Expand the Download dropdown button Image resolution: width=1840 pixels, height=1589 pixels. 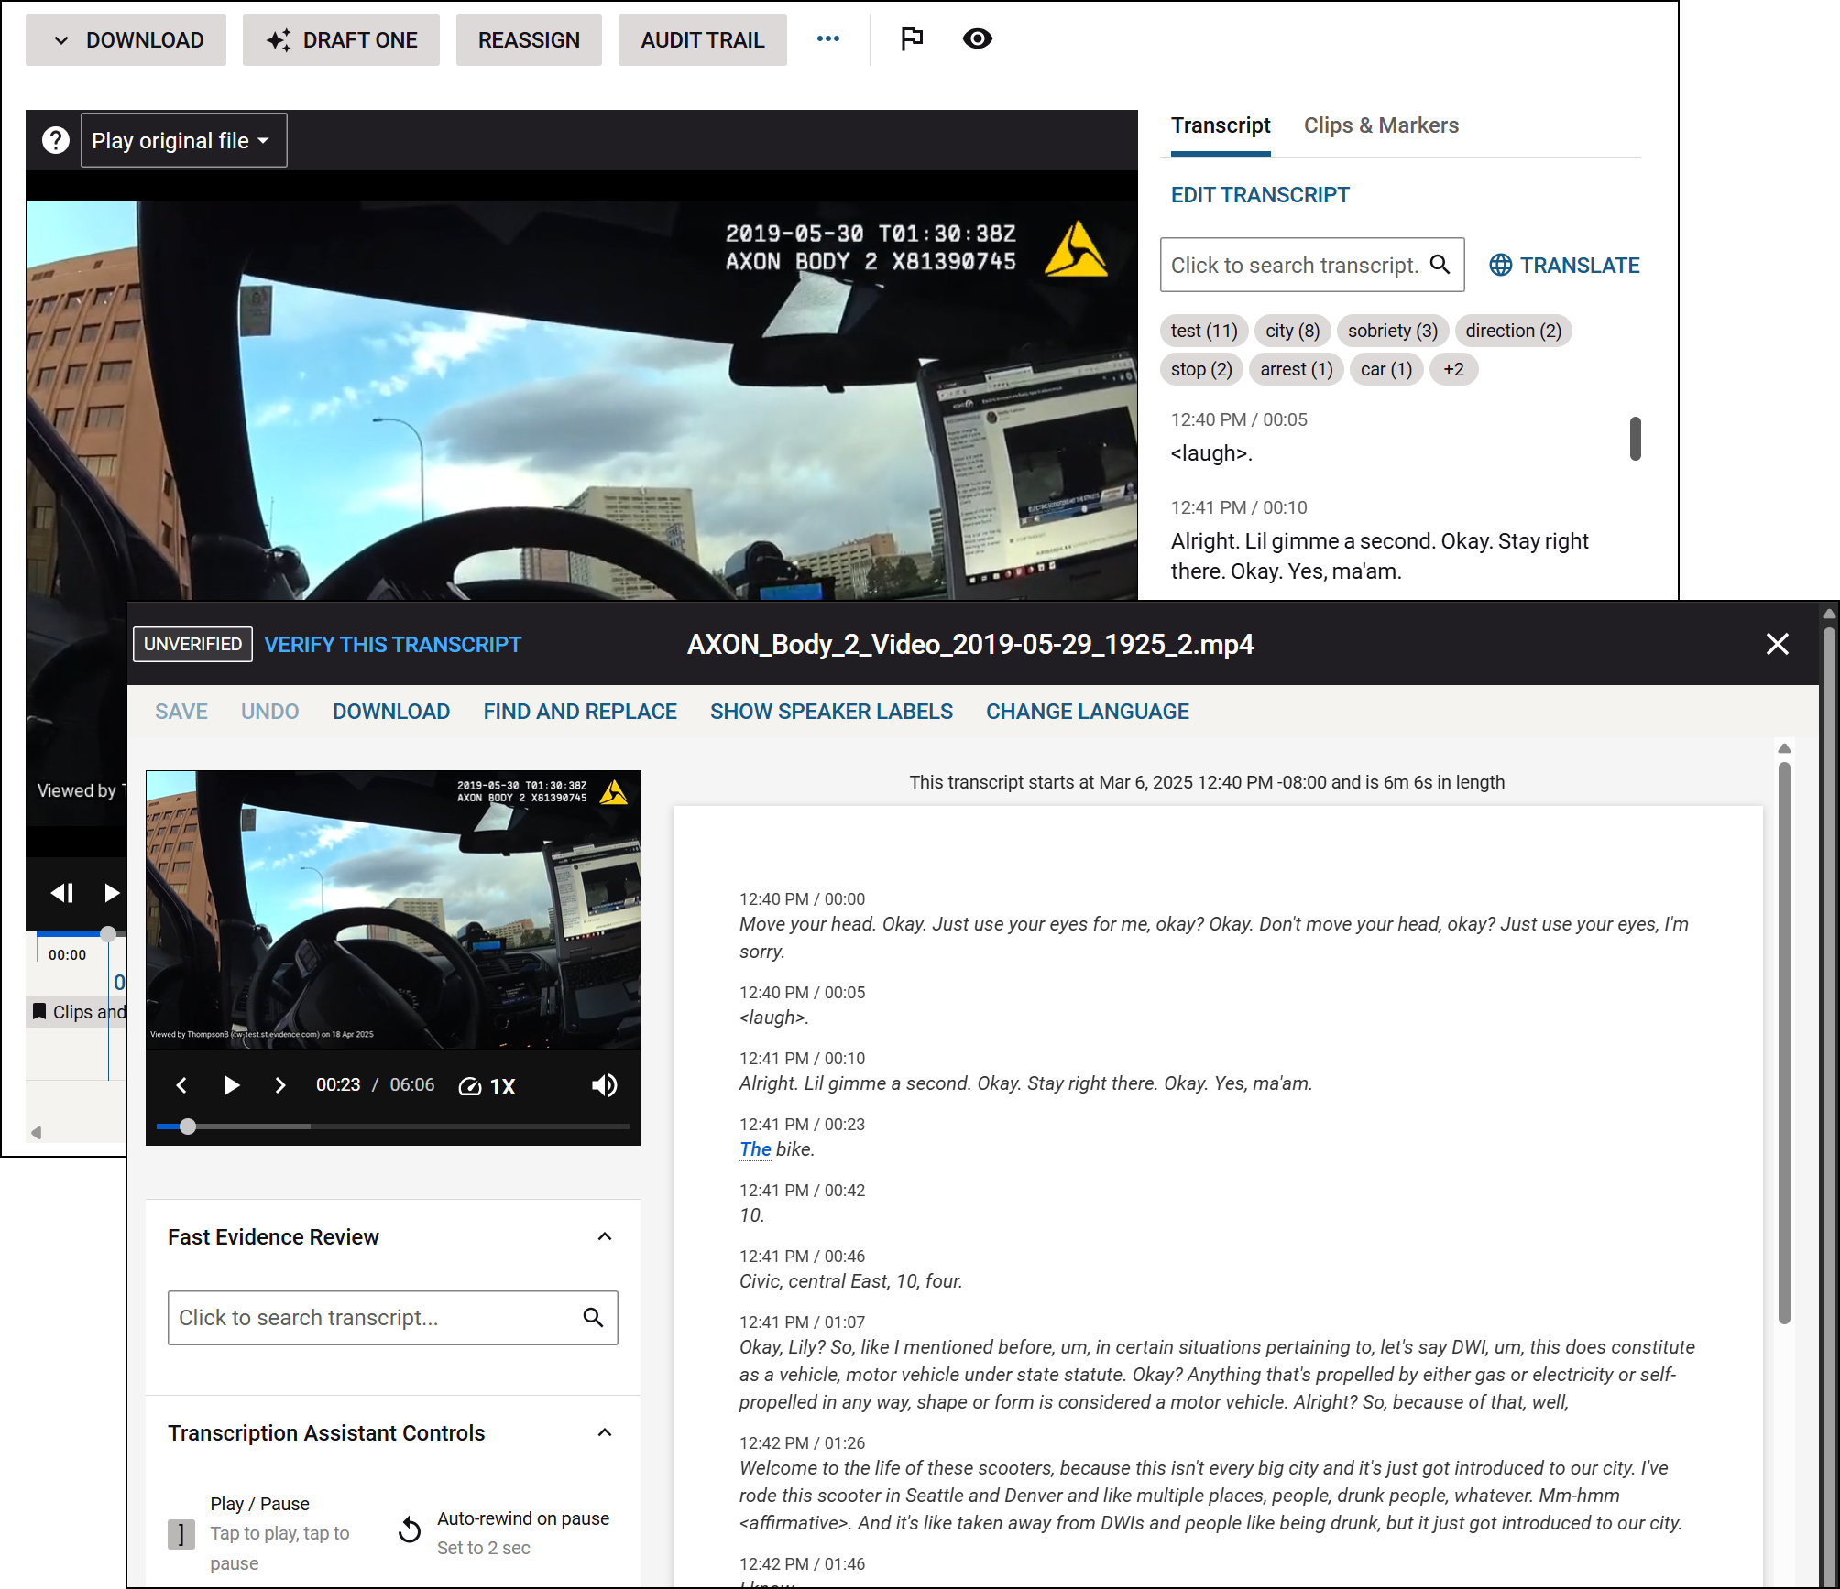coord(126,39)
